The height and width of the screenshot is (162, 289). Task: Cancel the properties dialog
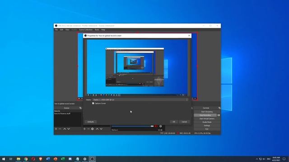[184, 122]
